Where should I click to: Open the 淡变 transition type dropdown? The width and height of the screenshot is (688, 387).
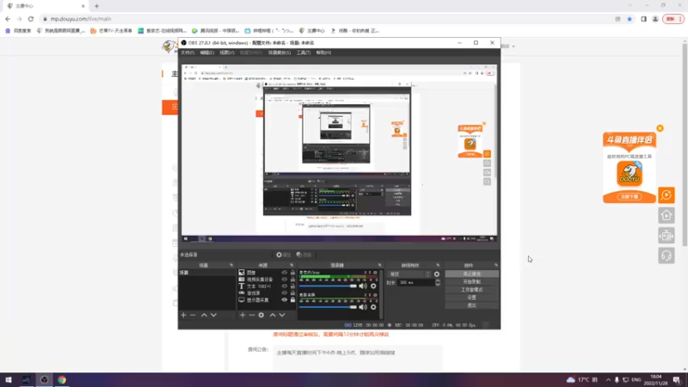(x=409, y=274)
